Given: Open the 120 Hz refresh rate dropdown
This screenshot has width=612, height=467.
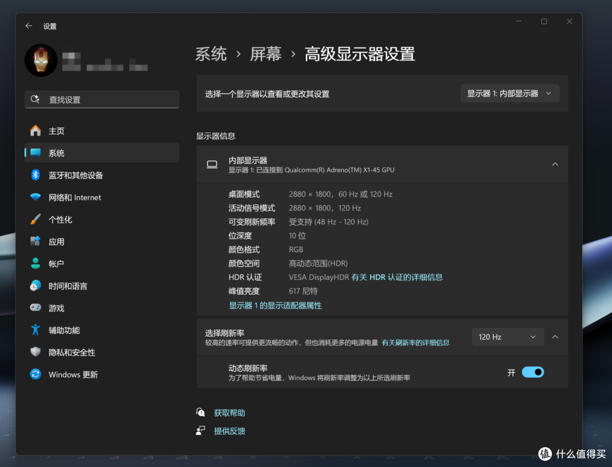Looking at the screenshot, I should [508, 337].
